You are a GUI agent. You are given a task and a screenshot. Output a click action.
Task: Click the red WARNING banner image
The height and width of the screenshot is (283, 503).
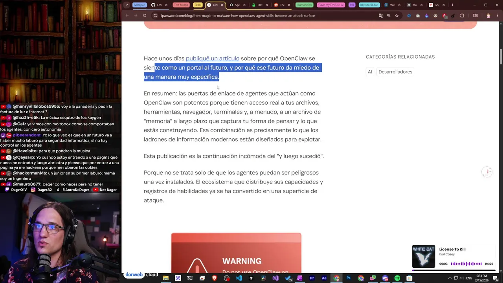[236, 253]
